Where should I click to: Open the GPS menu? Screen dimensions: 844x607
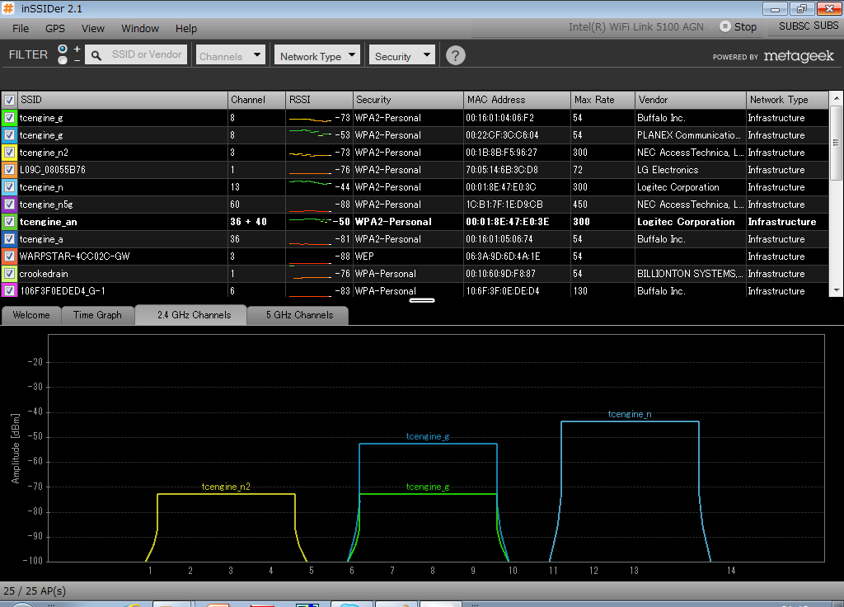pos(55,29)
